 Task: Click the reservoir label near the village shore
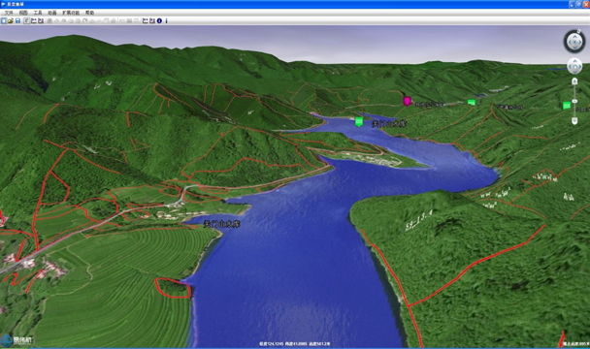221,224
